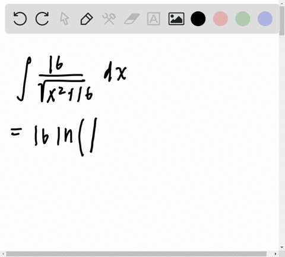Viewport: 285px width, 257px height.
Task: Click the vertical scrollbar thumb
Action: click(x=282, y=21)
